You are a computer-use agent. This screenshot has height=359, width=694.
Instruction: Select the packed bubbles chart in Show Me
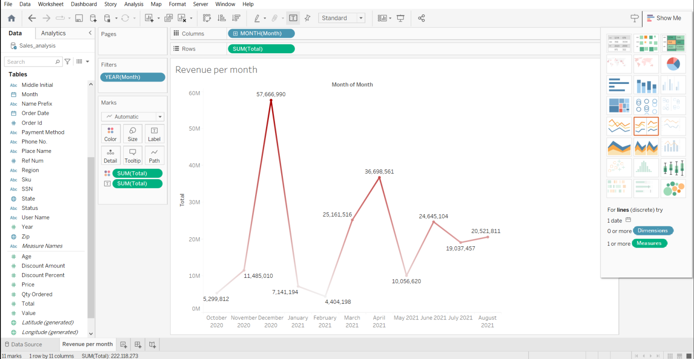673,188
